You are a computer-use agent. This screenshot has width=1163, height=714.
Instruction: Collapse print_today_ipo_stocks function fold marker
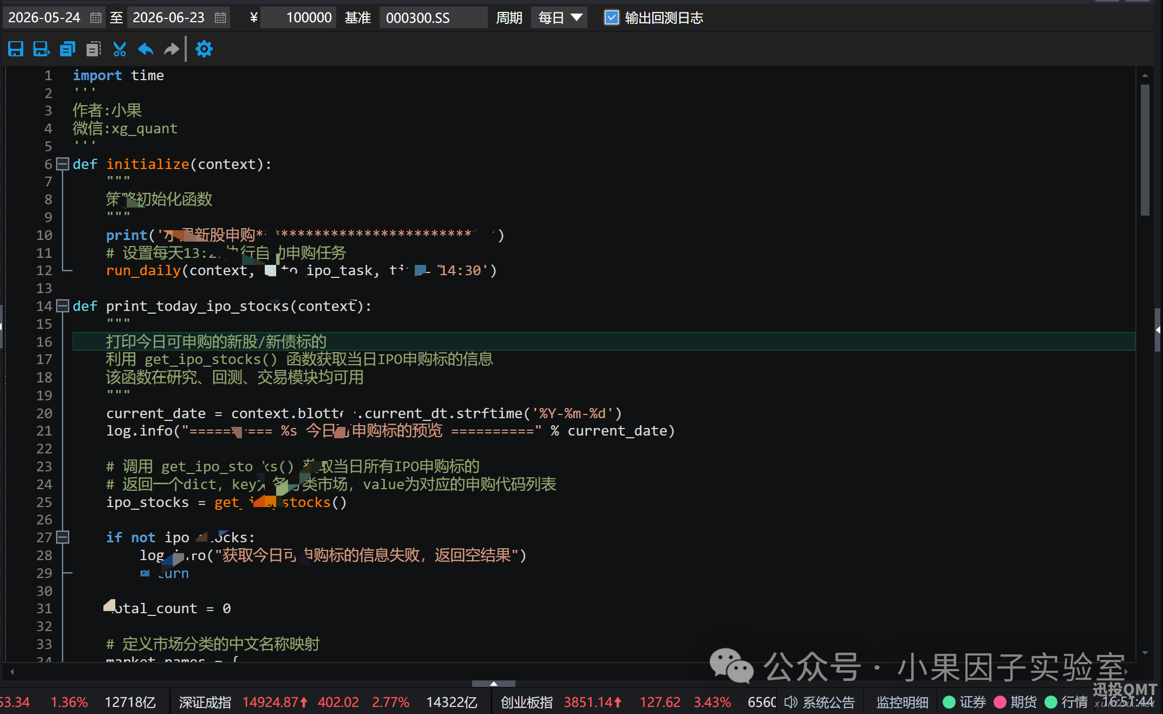click(x=63, y=306)
